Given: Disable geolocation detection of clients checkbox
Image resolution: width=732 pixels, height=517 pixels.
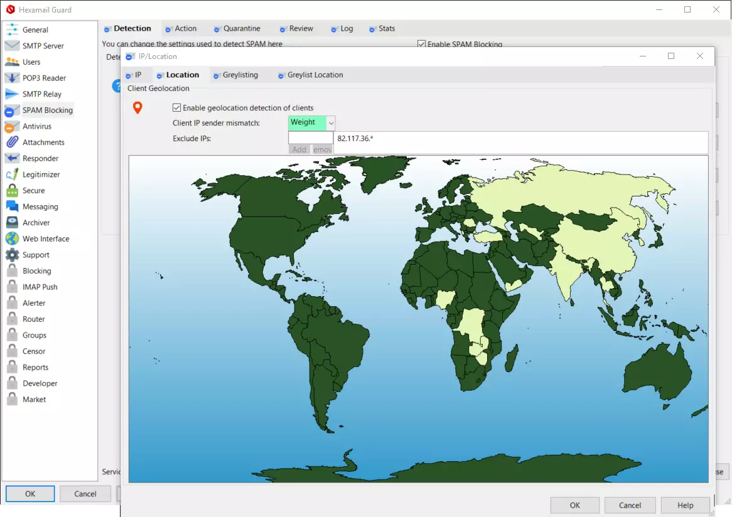Looking at the screenshot, I should [177, 108].
